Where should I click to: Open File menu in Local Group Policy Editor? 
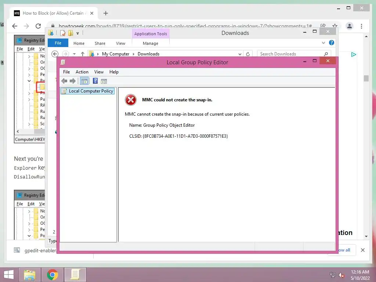(66, 72)
